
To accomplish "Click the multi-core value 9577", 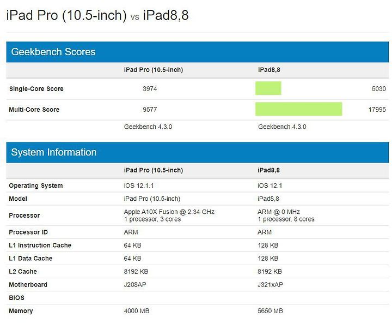I will click(x=150, y=110).
